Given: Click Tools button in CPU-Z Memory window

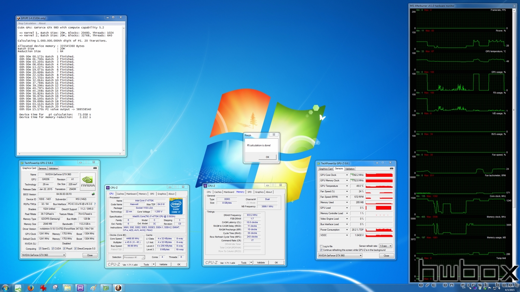Looking at the screenshot, I should (243, 262).
